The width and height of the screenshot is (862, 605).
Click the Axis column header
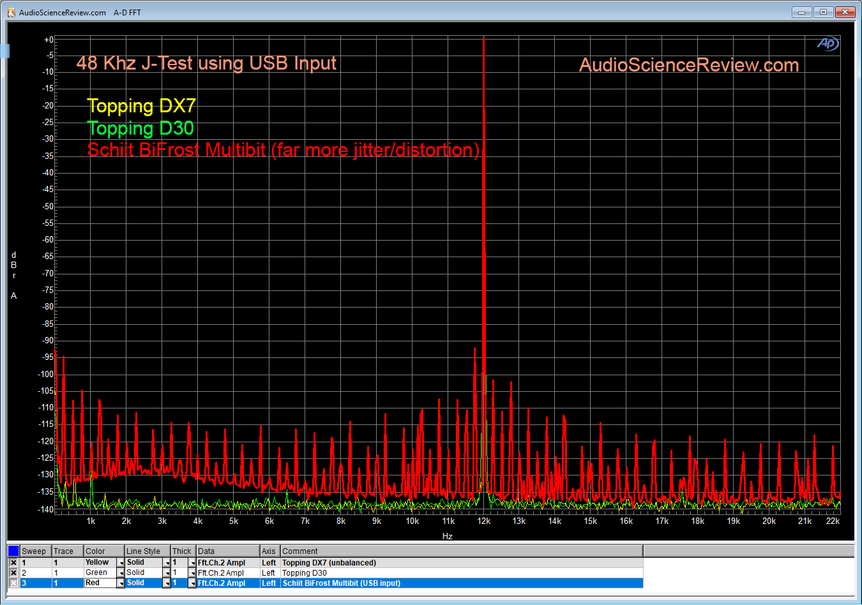pyautogui.click(x=270, y=551)
